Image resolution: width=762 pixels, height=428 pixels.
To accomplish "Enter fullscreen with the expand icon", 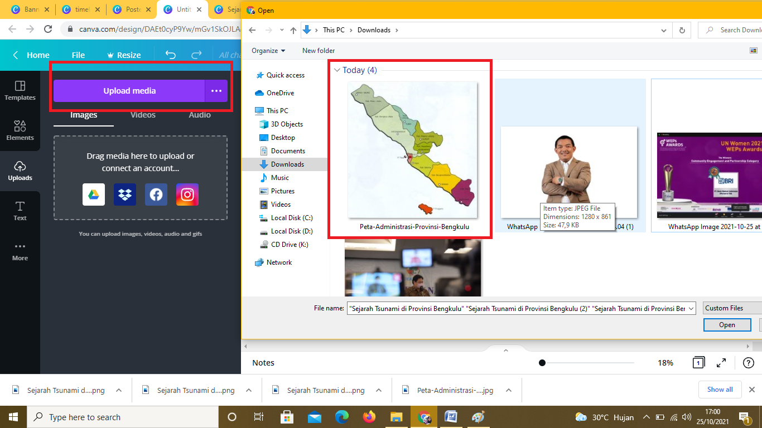I will point(721,363).
